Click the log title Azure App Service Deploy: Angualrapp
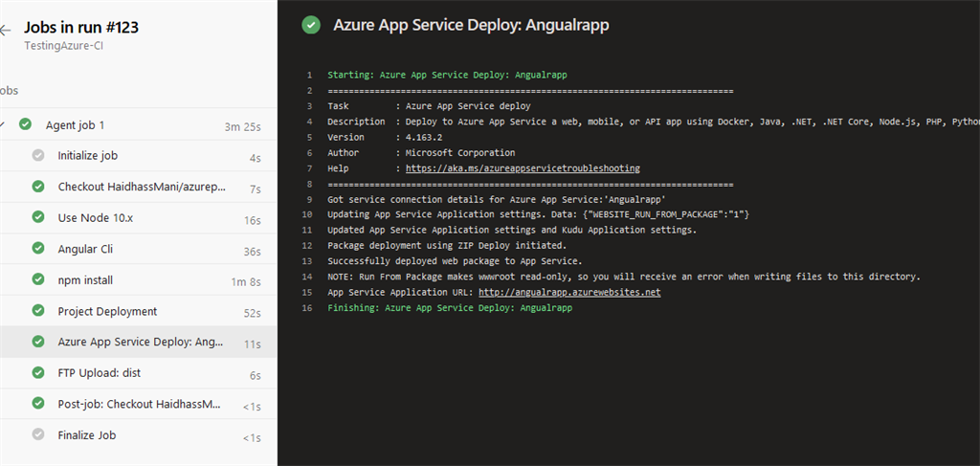The width and height of the screenshot is (980, 466). pyautogui.click(x=471, y=25)
